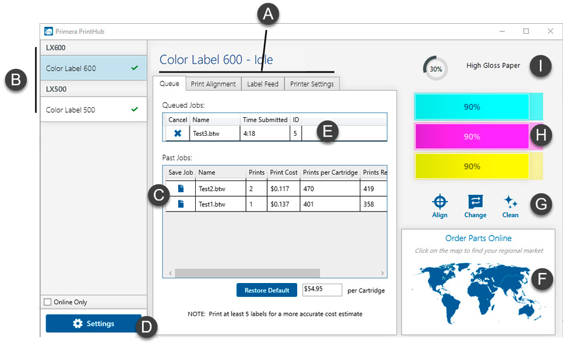The width and height of the screenshot is (563, 345).
Task: Click the Past Jobs scroll left arrow
Action: (170, 273)
